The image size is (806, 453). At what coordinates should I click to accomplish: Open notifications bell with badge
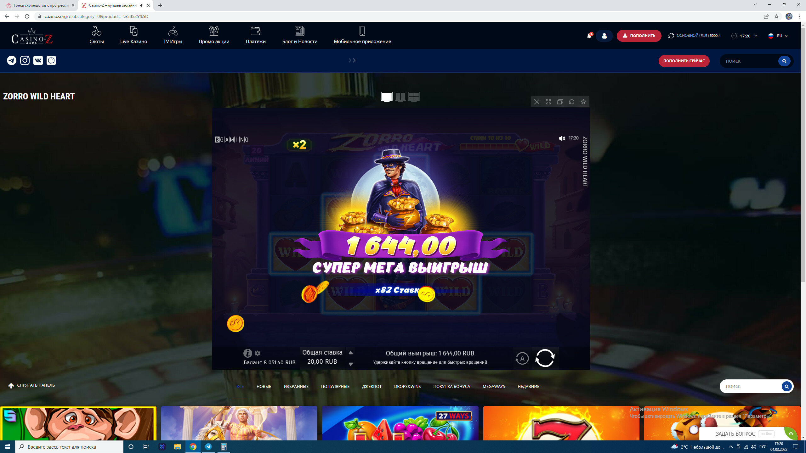(x=589, y=36)
